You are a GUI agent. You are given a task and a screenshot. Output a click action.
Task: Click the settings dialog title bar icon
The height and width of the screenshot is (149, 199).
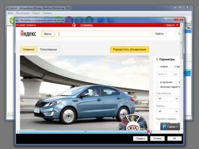pyautogui.click(x=17, y=20)
